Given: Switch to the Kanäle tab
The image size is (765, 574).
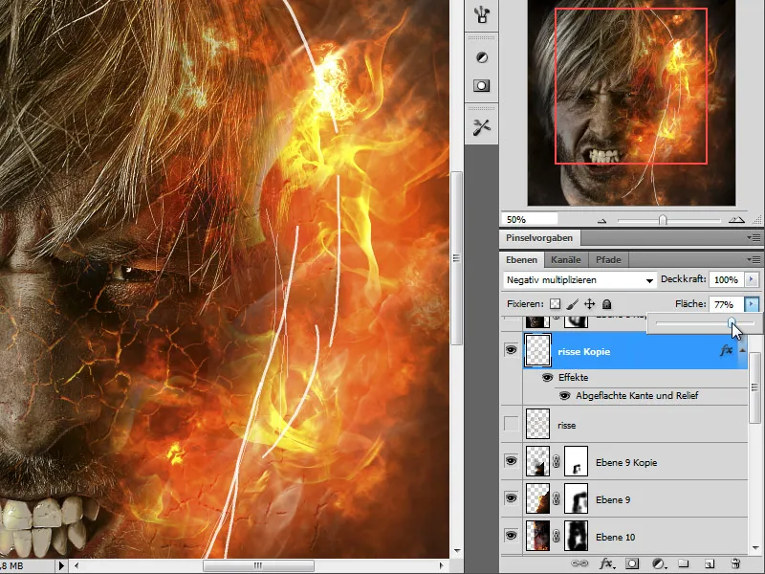Looking at the screenshot, I should [565, 259].
